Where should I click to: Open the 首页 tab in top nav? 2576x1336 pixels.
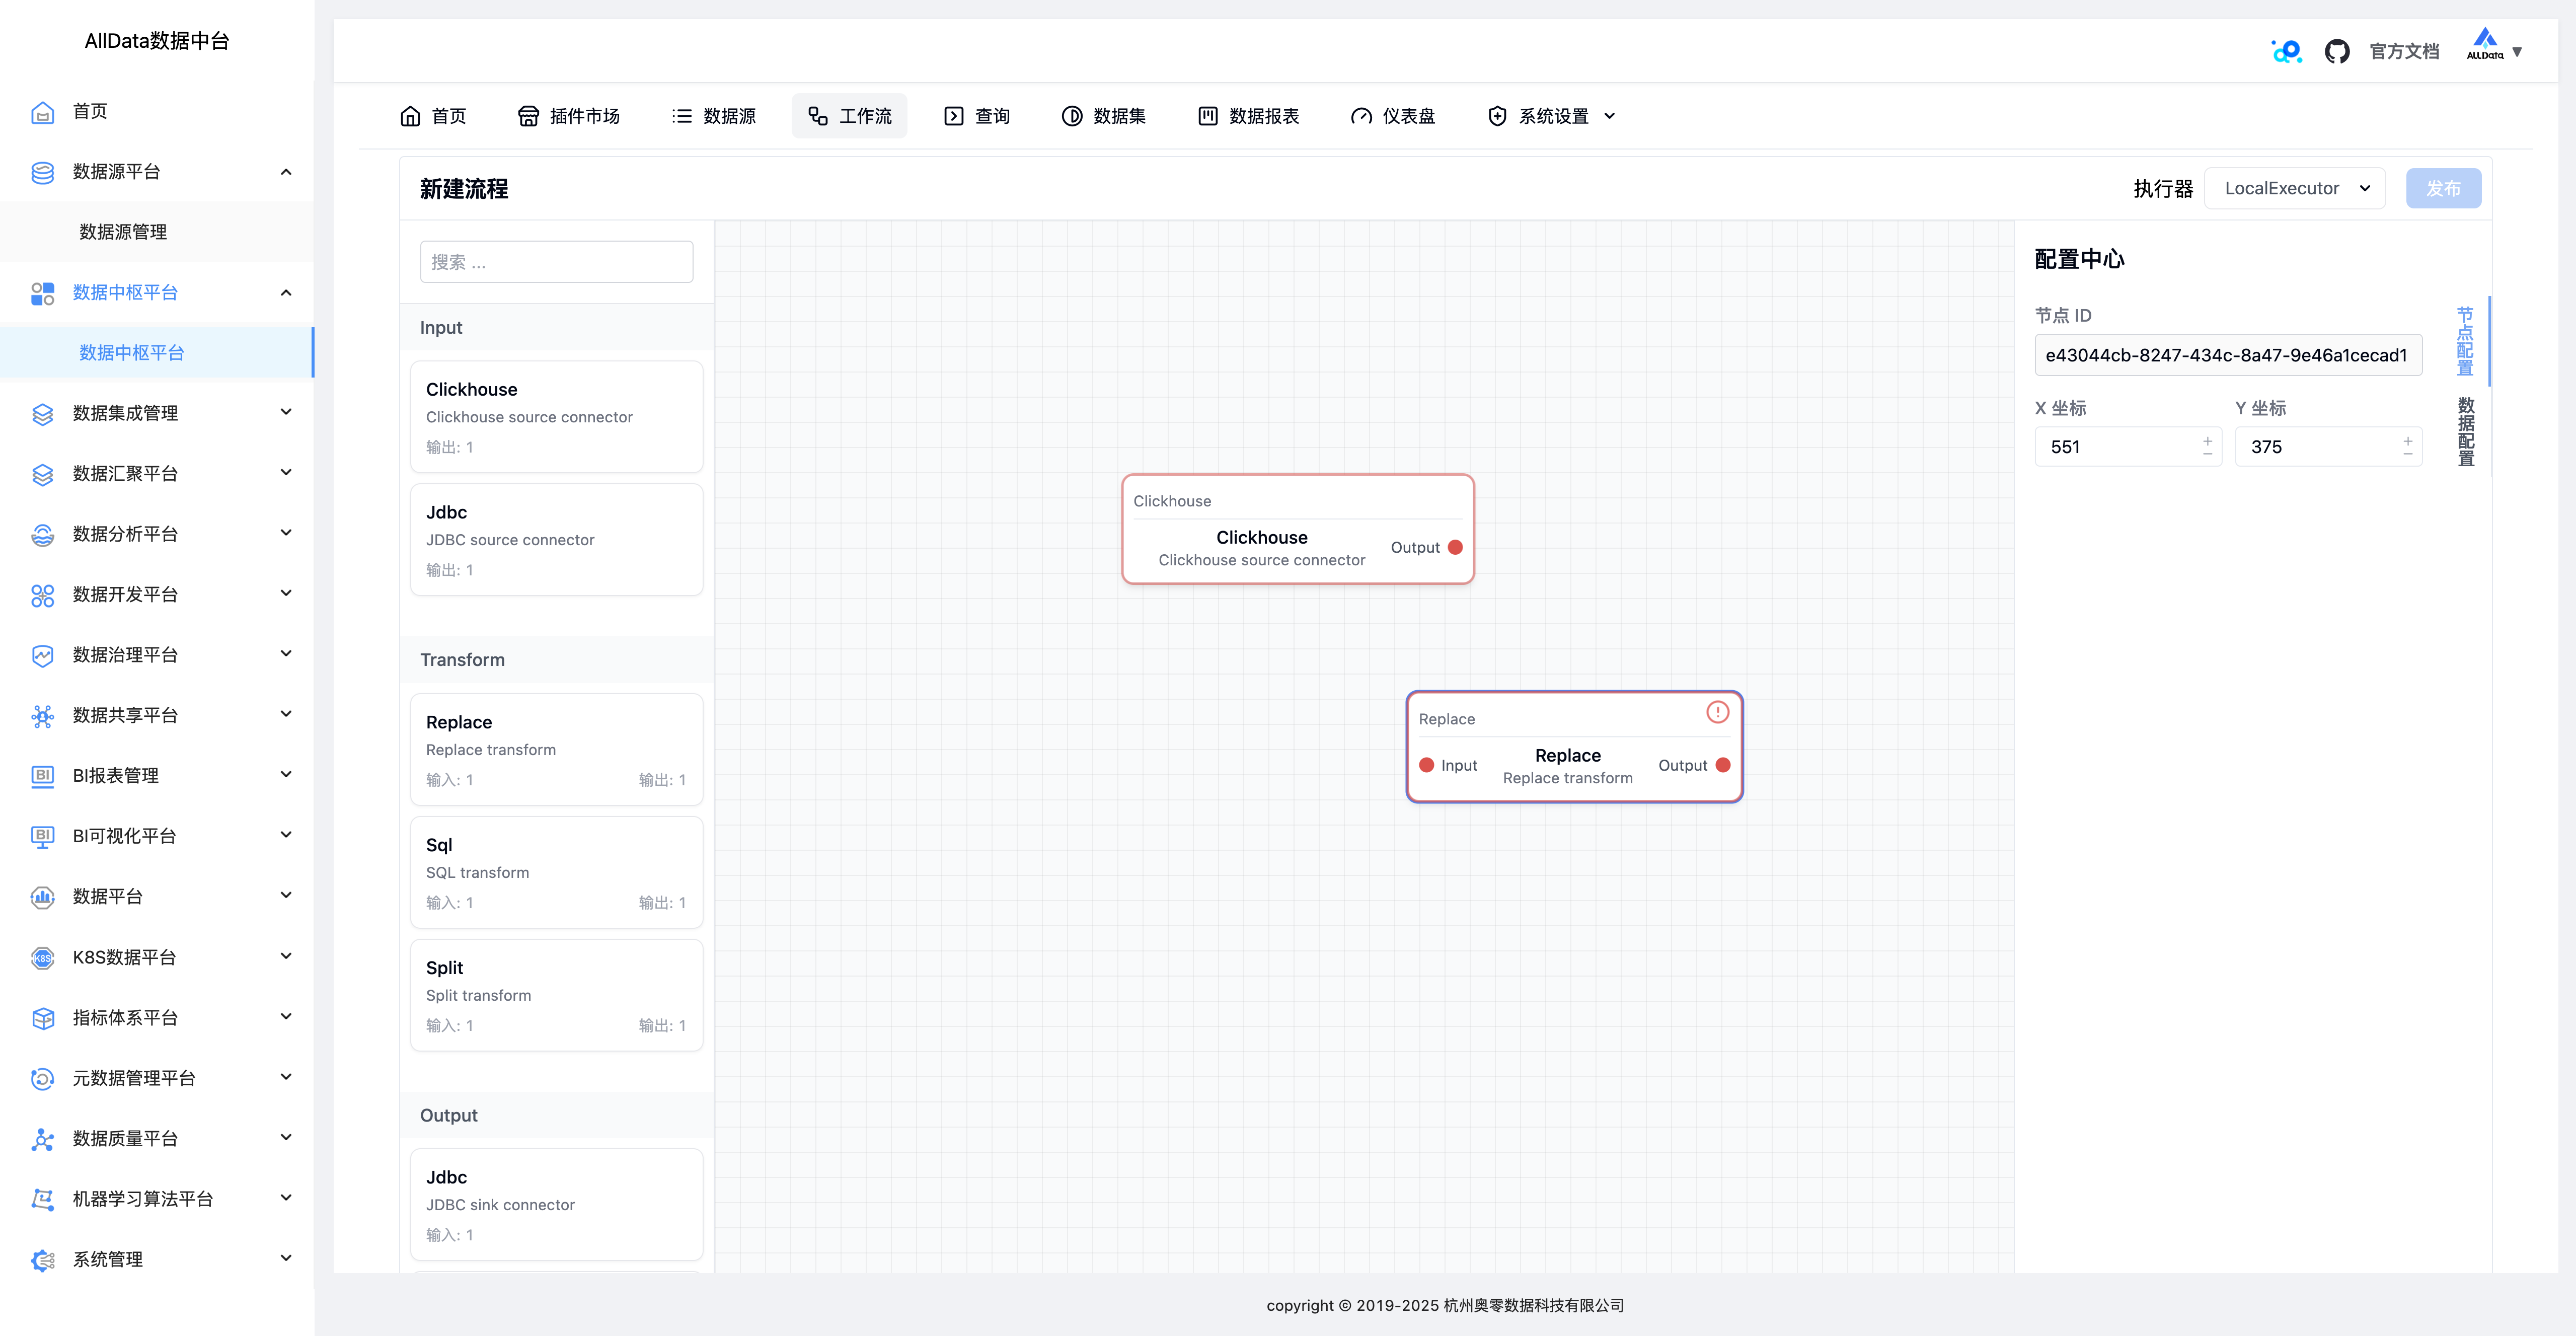pos(433,116)
